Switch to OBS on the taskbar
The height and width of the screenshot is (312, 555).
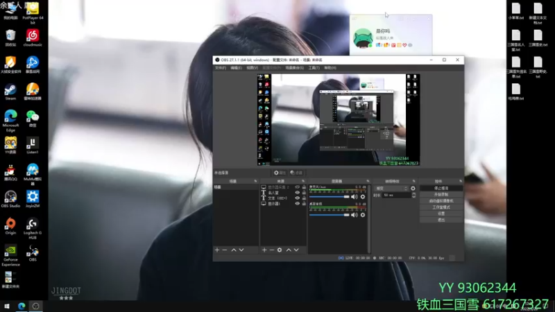click(x=36, y=306)
